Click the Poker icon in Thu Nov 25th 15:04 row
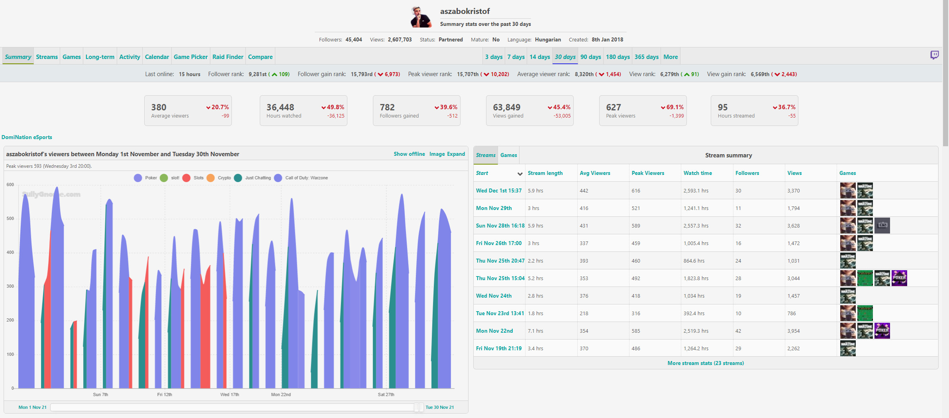The width and height of the screenshot is (949, 418). 899,278
